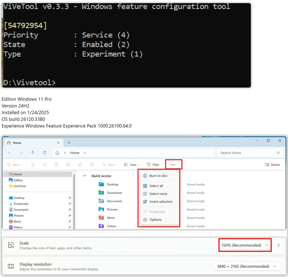The image size is (288, 277).
Task: Click the Copy icon in File Explorer toolbar
Action: pos(44,165)
